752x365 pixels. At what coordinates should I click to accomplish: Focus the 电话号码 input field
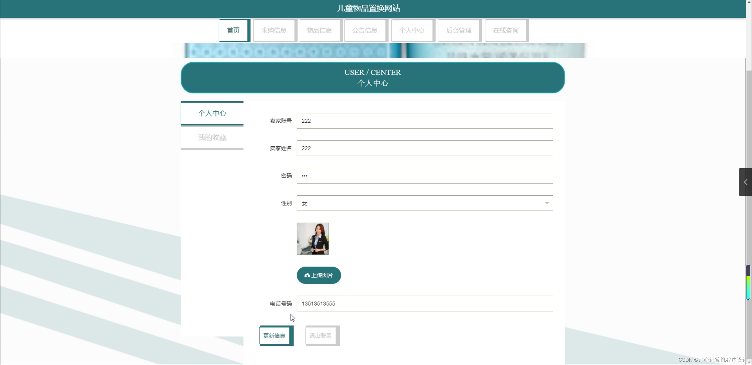pos(424,303)
